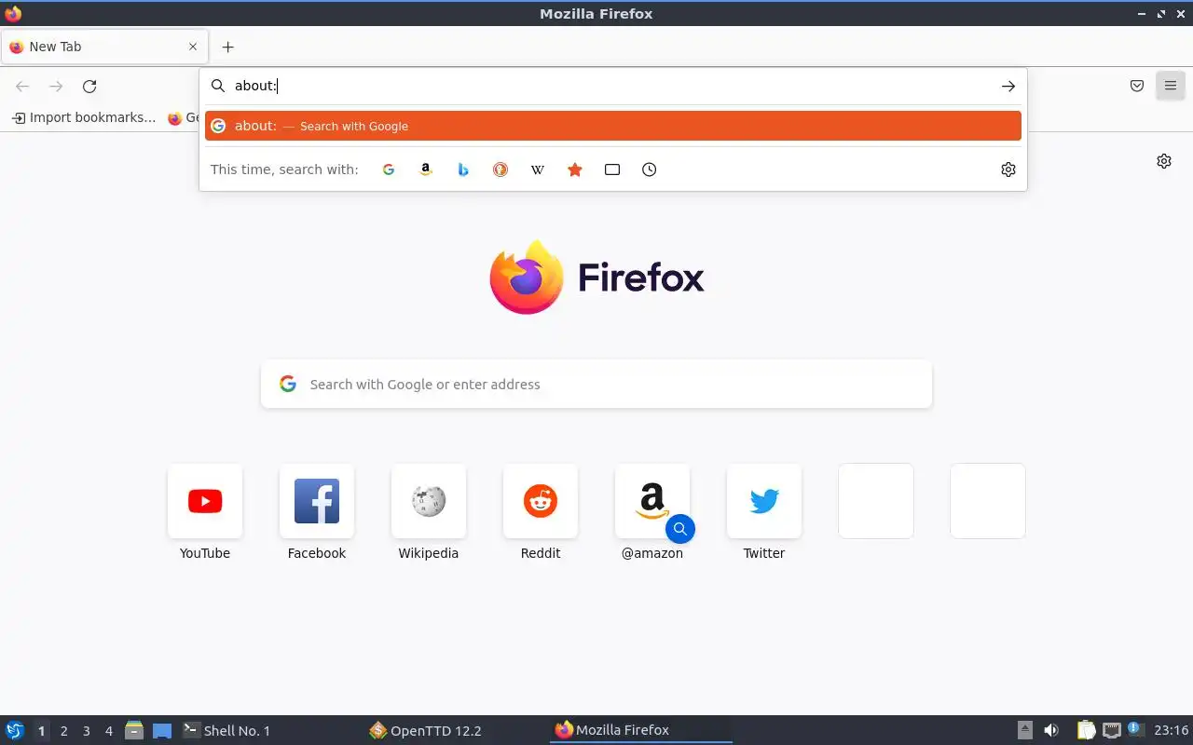Select the about: Search with Google suggestion
Screen dimensions: 1193x745
pyautogui.click(x=613, y=126)
